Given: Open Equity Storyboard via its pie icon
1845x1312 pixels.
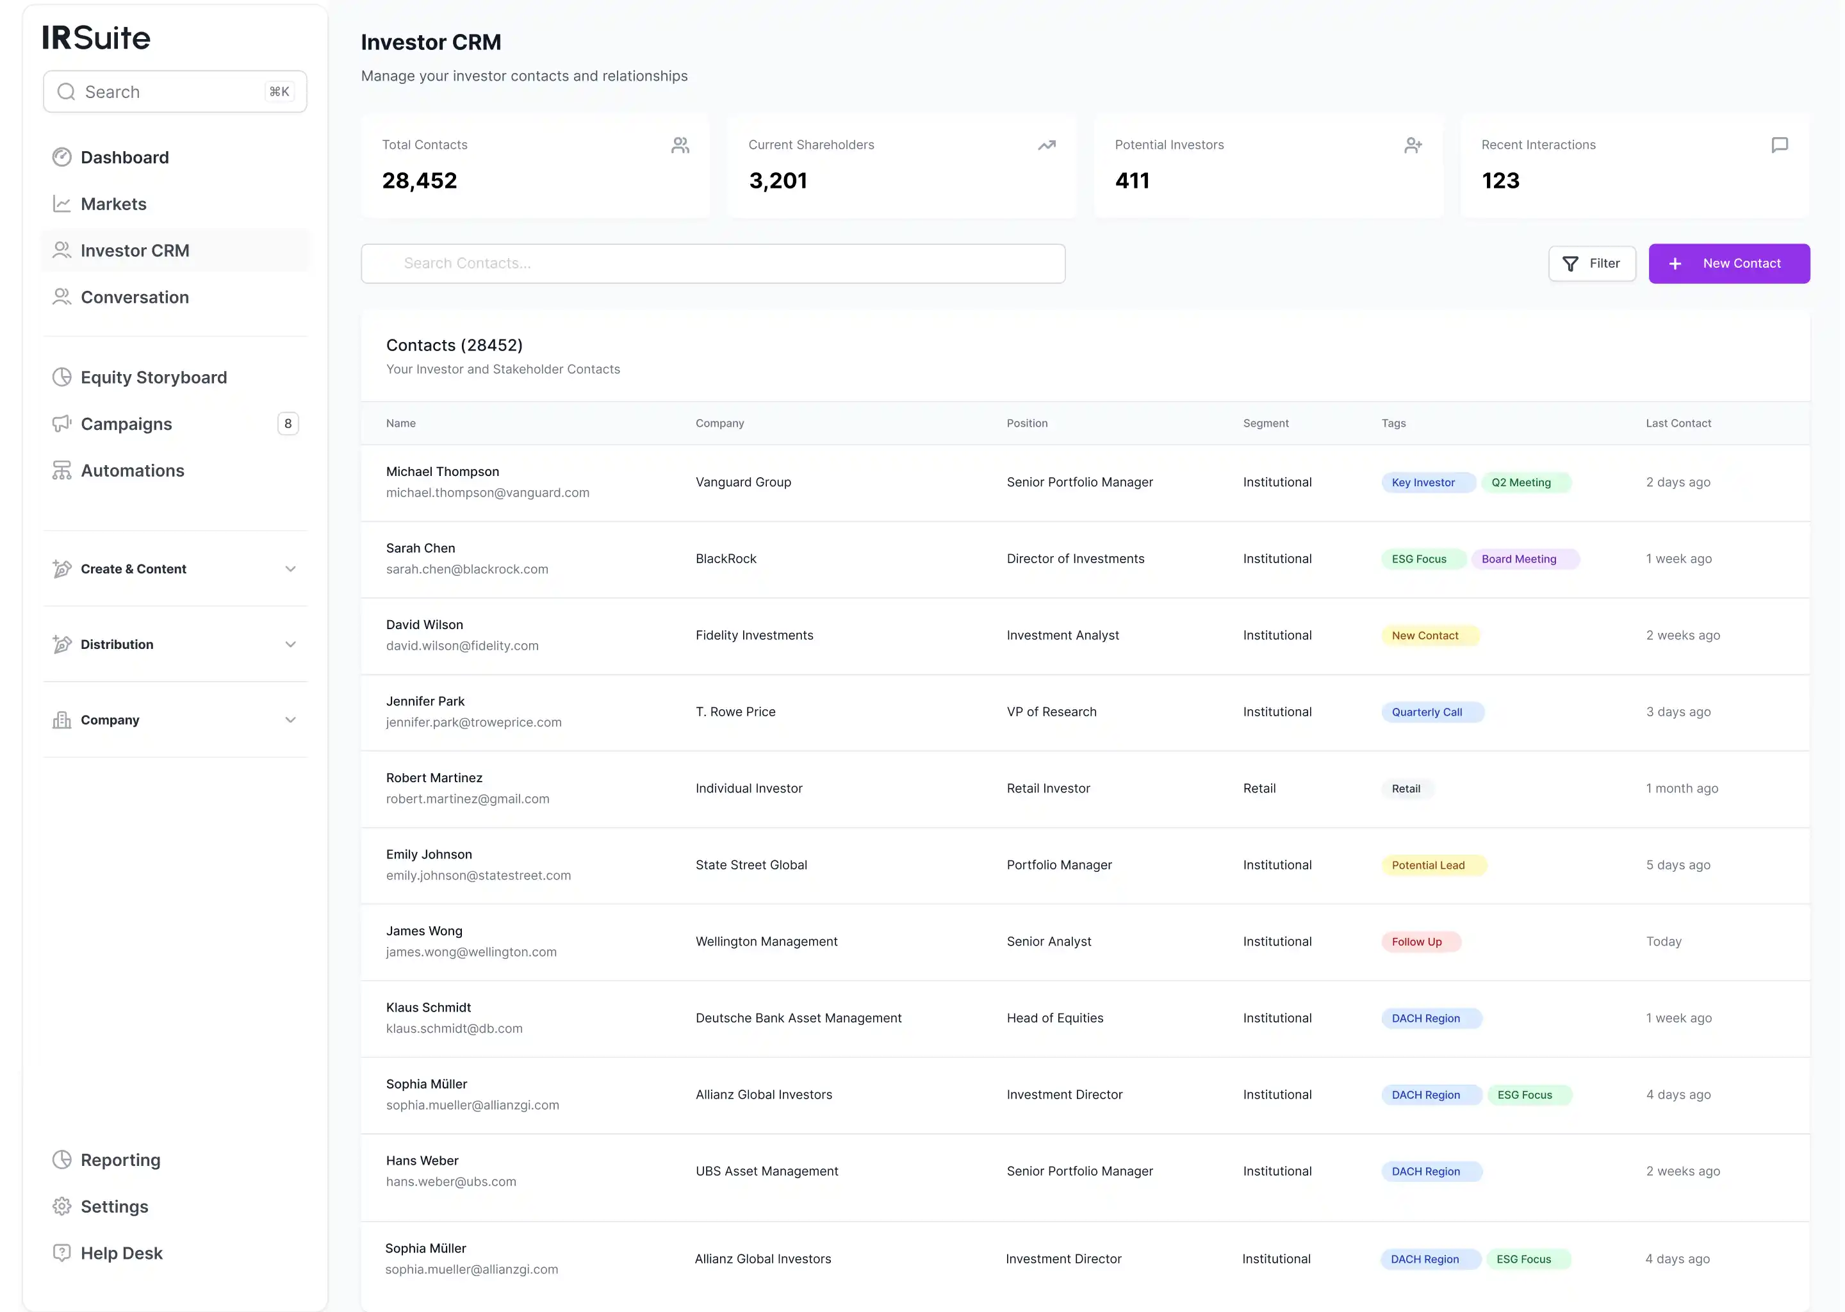Looking at the screenshot, I should coord(62,377).
